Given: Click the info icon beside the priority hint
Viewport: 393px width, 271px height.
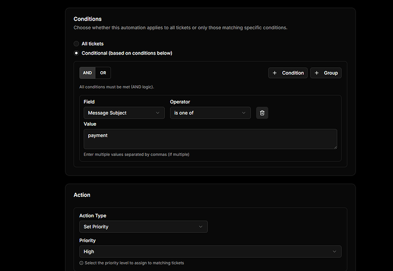Looking at the screenshot, I should 81,262.
